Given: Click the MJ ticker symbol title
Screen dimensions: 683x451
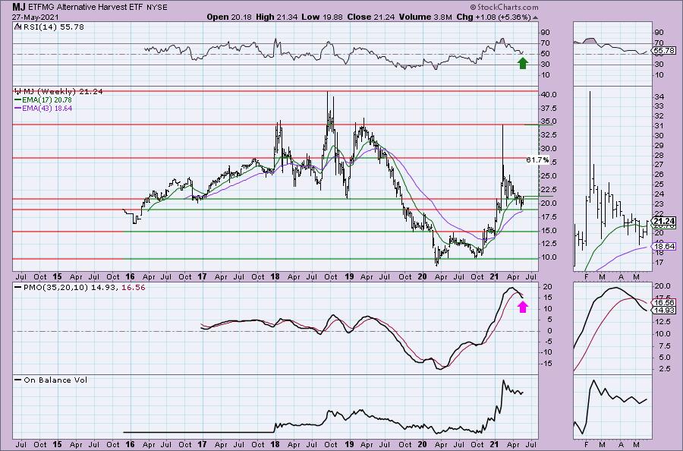Looking at the screenshot, I should [18, 7].
